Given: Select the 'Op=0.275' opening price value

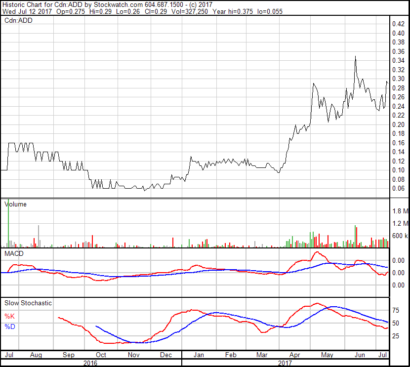Looking at the screenshot, I should (x=71, y=11).
